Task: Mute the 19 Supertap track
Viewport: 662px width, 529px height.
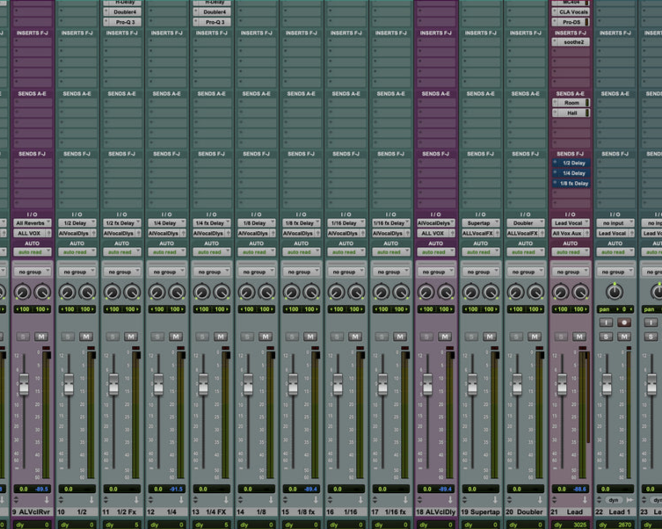Action: tap(490, 337)
